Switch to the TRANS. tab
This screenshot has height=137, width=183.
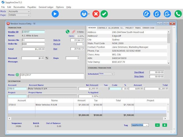tap(138, 28)
